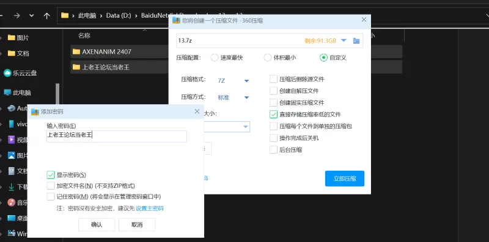Click the 视频 library icon in sidebar

click(12, 140)
